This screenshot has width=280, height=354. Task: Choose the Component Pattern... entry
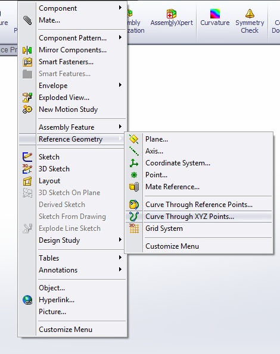pyautogui.click(x=73, y=38)
